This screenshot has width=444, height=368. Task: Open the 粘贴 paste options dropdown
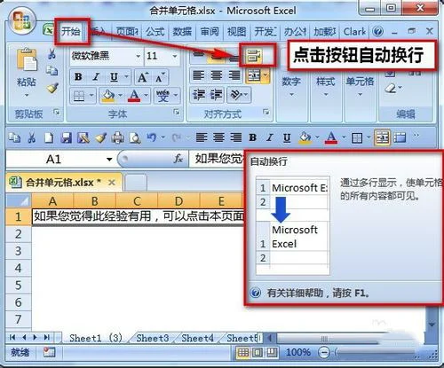tap(27, 95)
